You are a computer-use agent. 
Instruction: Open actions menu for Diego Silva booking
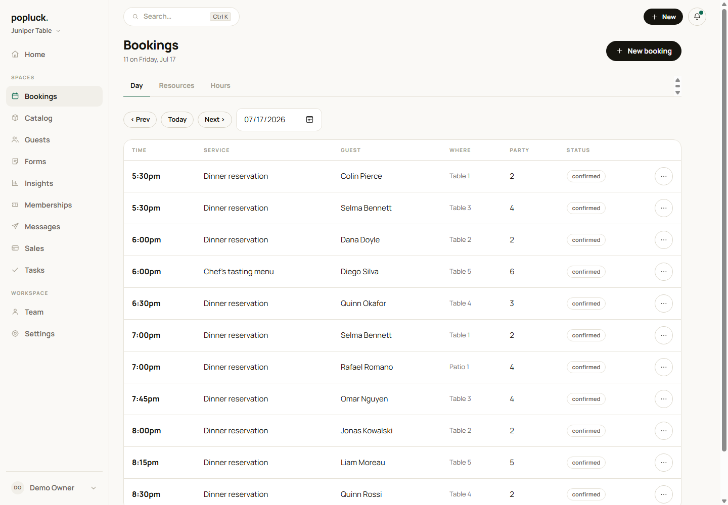(x=664, y=272)
